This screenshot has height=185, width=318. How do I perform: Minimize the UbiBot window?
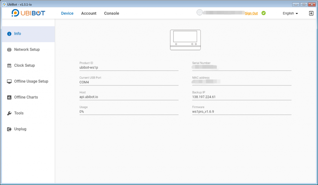point(296,4)
